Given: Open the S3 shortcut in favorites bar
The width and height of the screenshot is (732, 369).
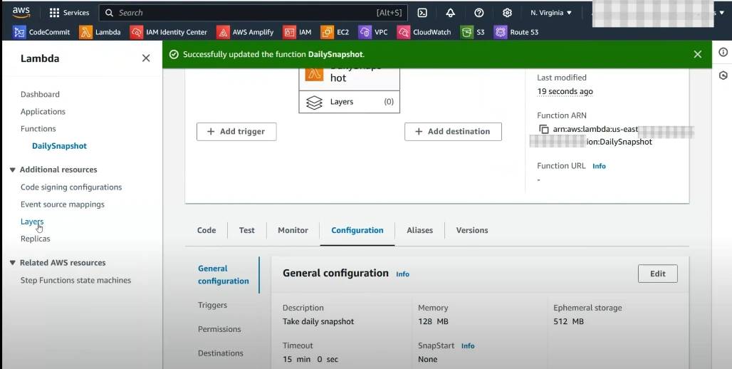Looking at the screenshot, I should pyautogui.click(x=472, y=32).
